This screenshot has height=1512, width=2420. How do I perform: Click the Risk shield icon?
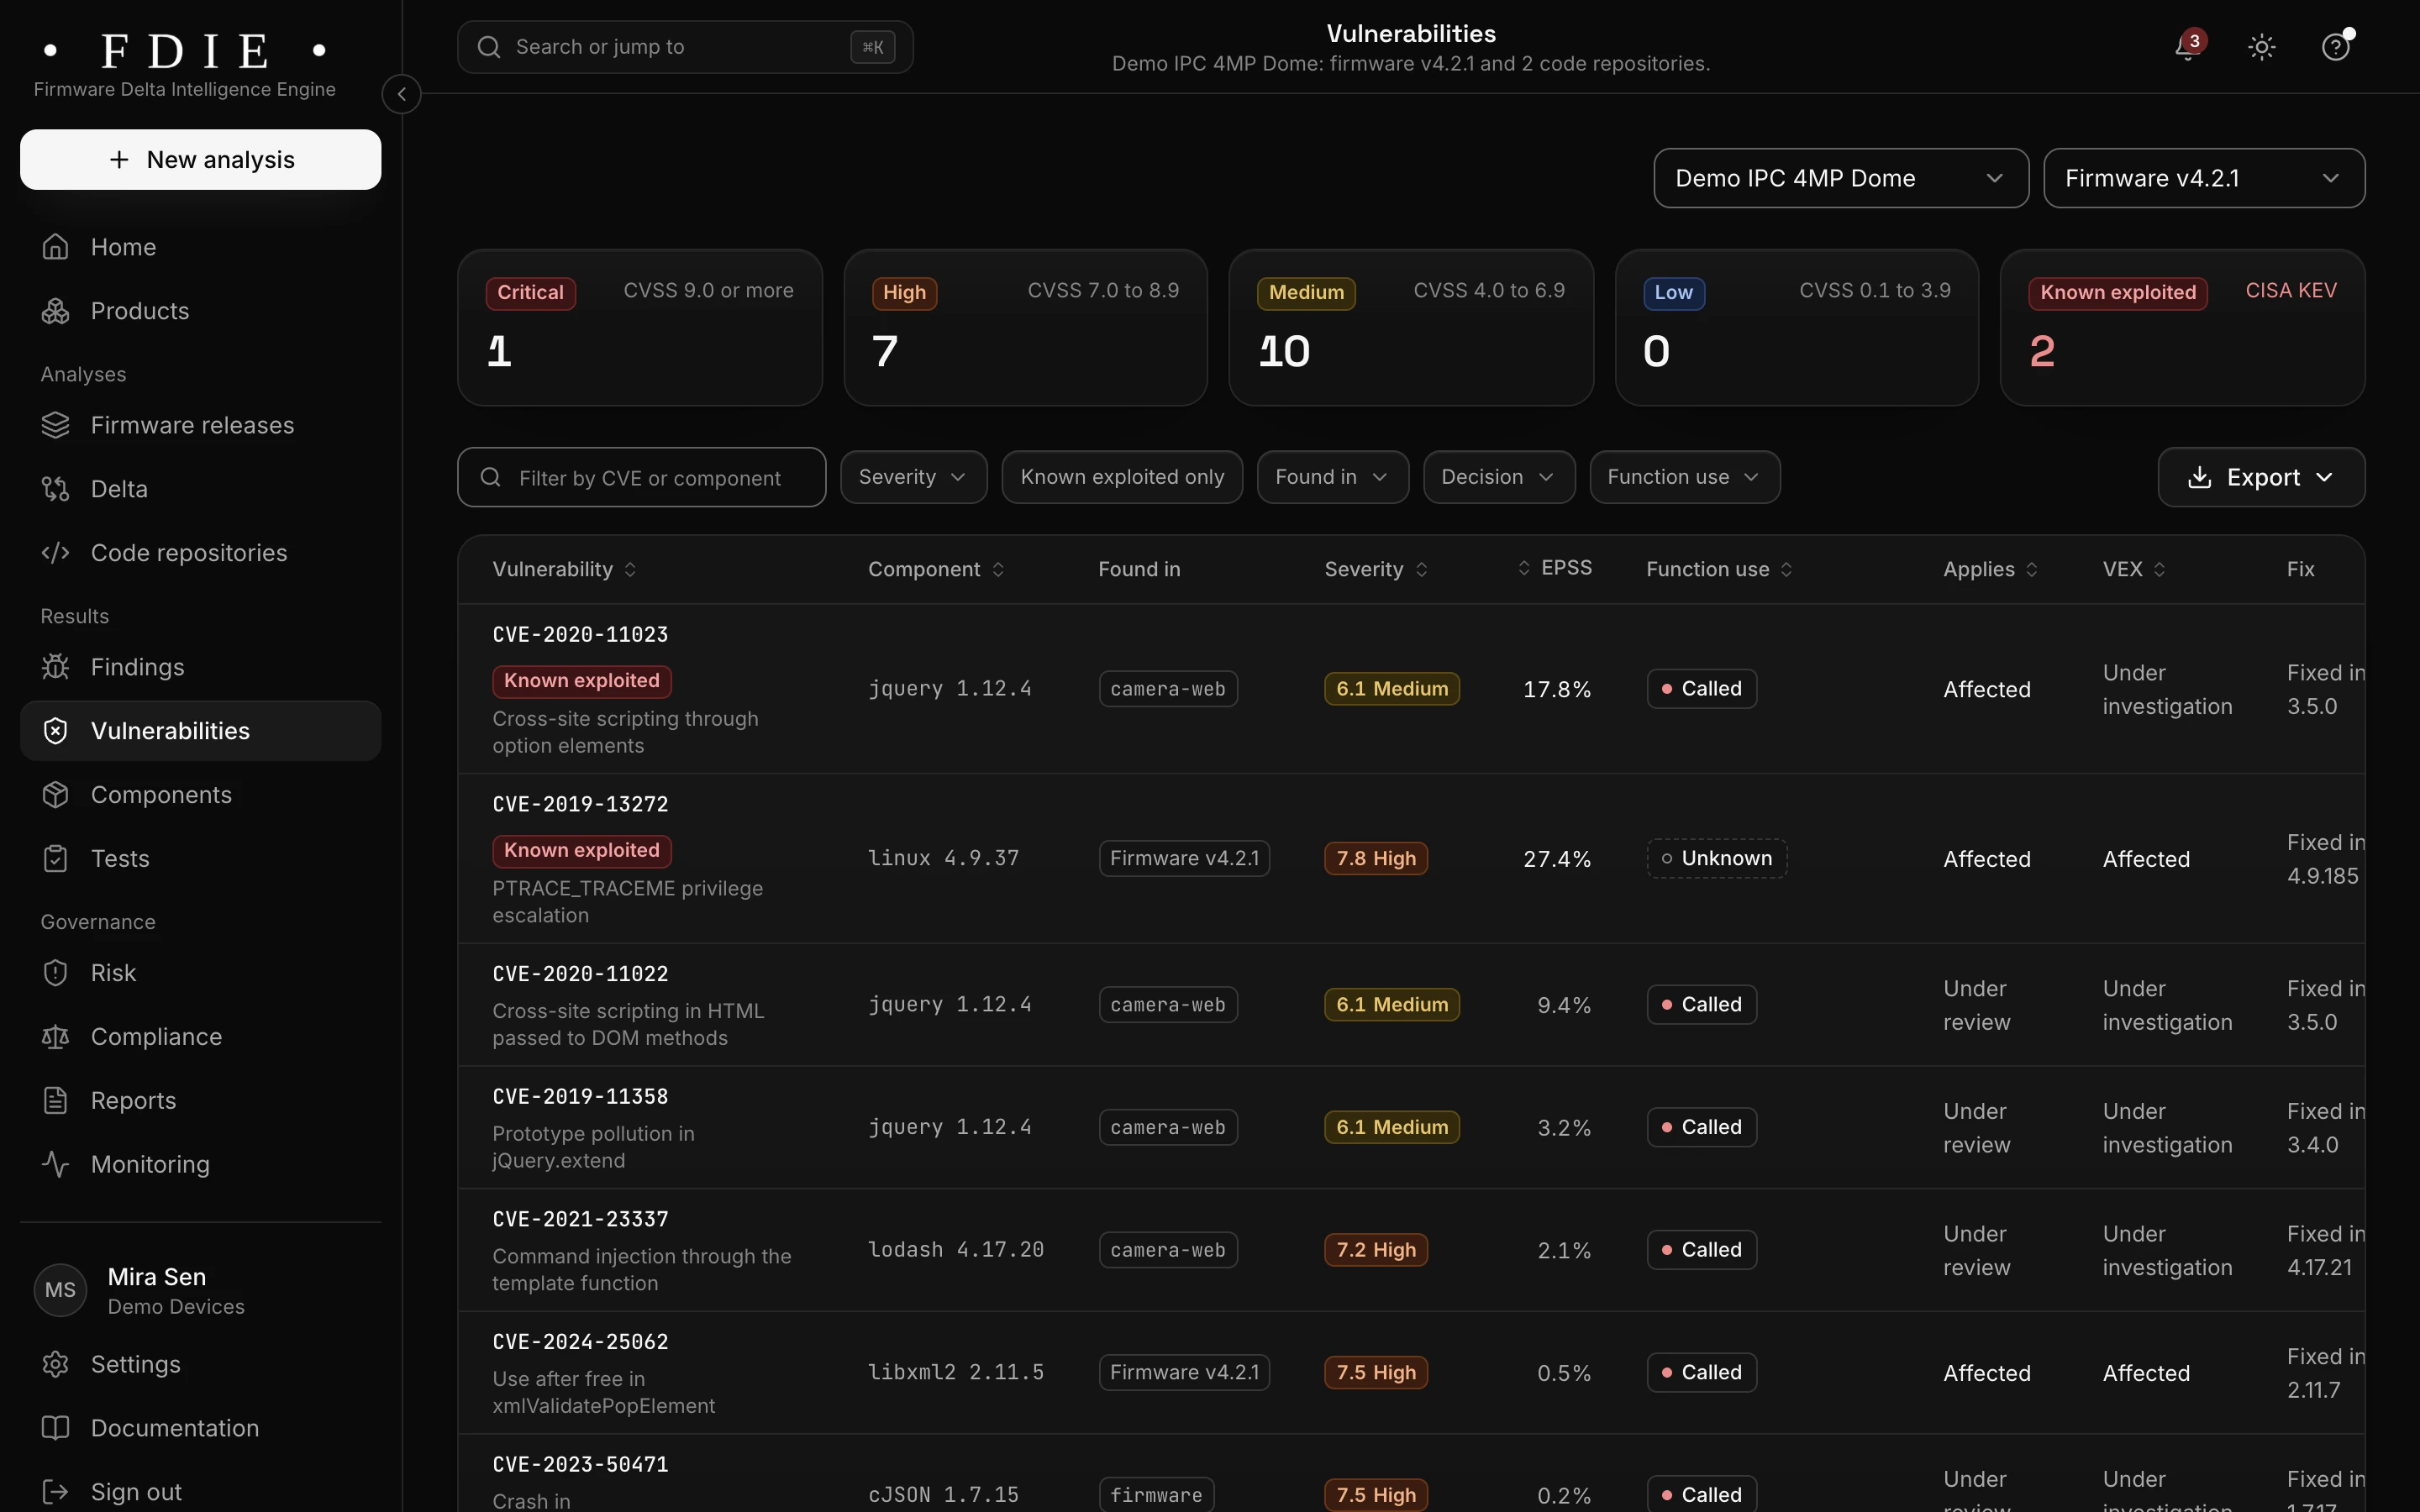(x=56, y=973)
